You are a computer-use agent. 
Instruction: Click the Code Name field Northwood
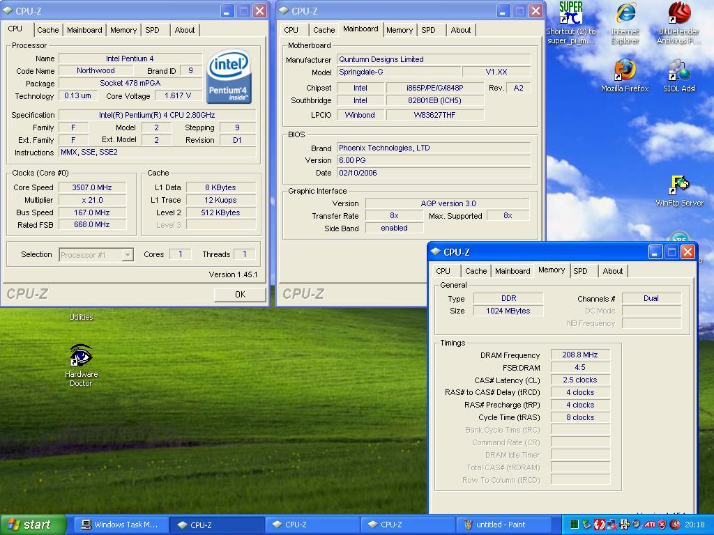[x=96, y=70]
